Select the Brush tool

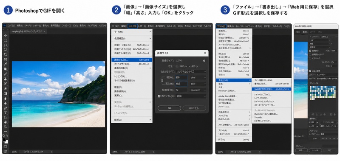(x=6, y=74)
